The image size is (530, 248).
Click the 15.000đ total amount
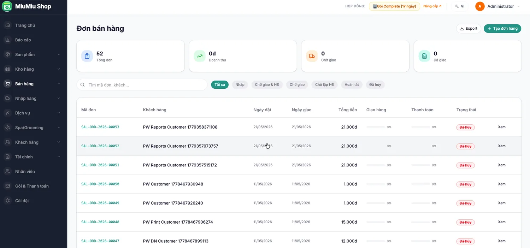[x=349, y=222]
